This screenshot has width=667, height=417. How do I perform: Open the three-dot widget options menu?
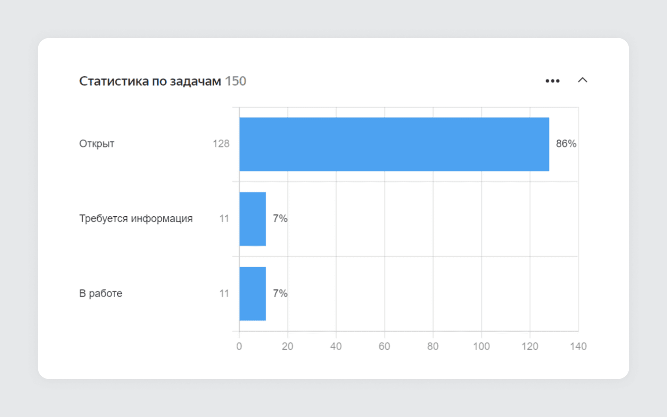[x=552, y=81]
